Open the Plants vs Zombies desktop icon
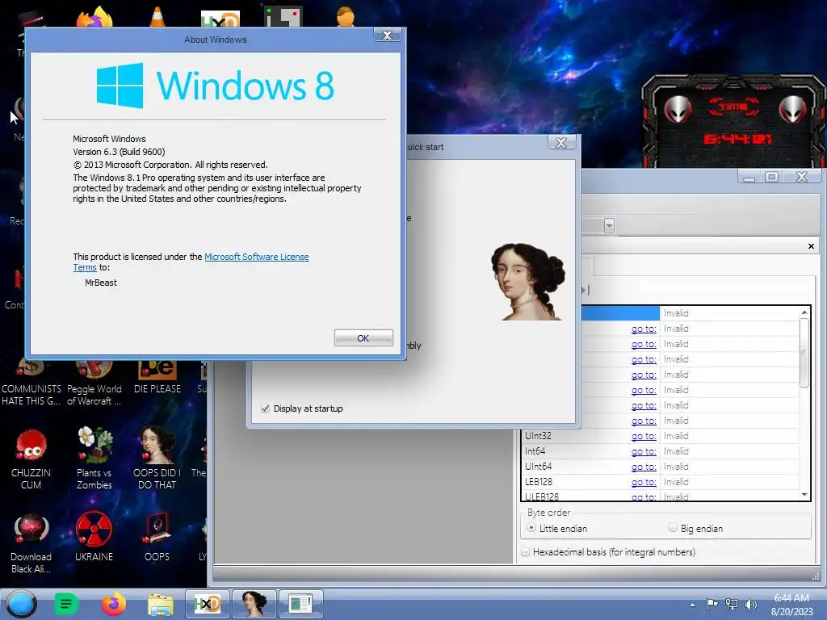 (x=94, y=459)
